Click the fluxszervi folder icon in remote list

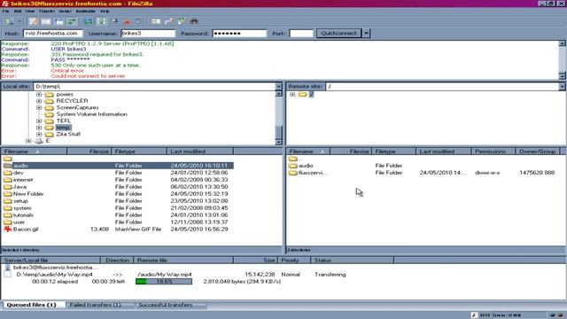tap(293, 173)
